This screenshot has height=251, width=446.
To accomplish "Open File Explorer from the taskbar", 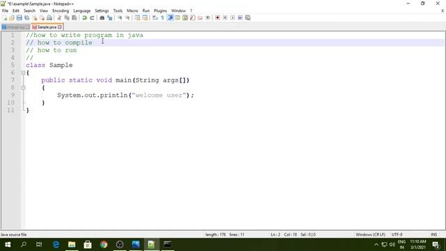I will 72,245.
